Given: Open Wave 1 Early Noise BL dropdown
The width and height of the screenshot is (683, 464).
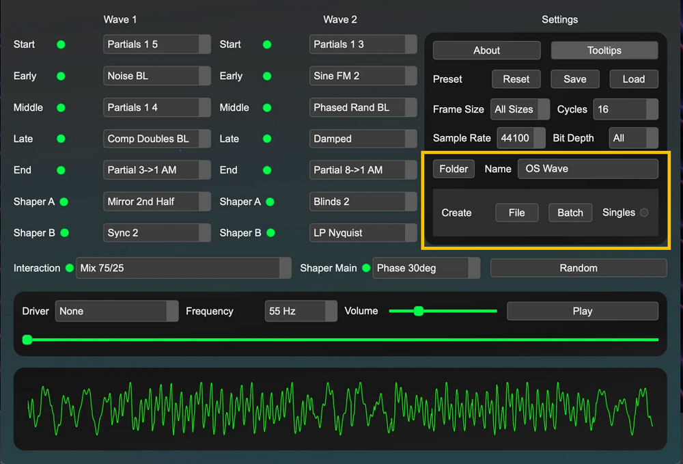Looking at the screenshot, I should tap(157, 76).
